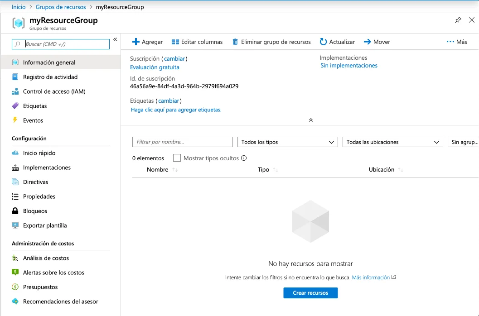Screen dimensions: 479x316
Task: Click the purple Etiquetas tag icon
Action: point(15,106)
